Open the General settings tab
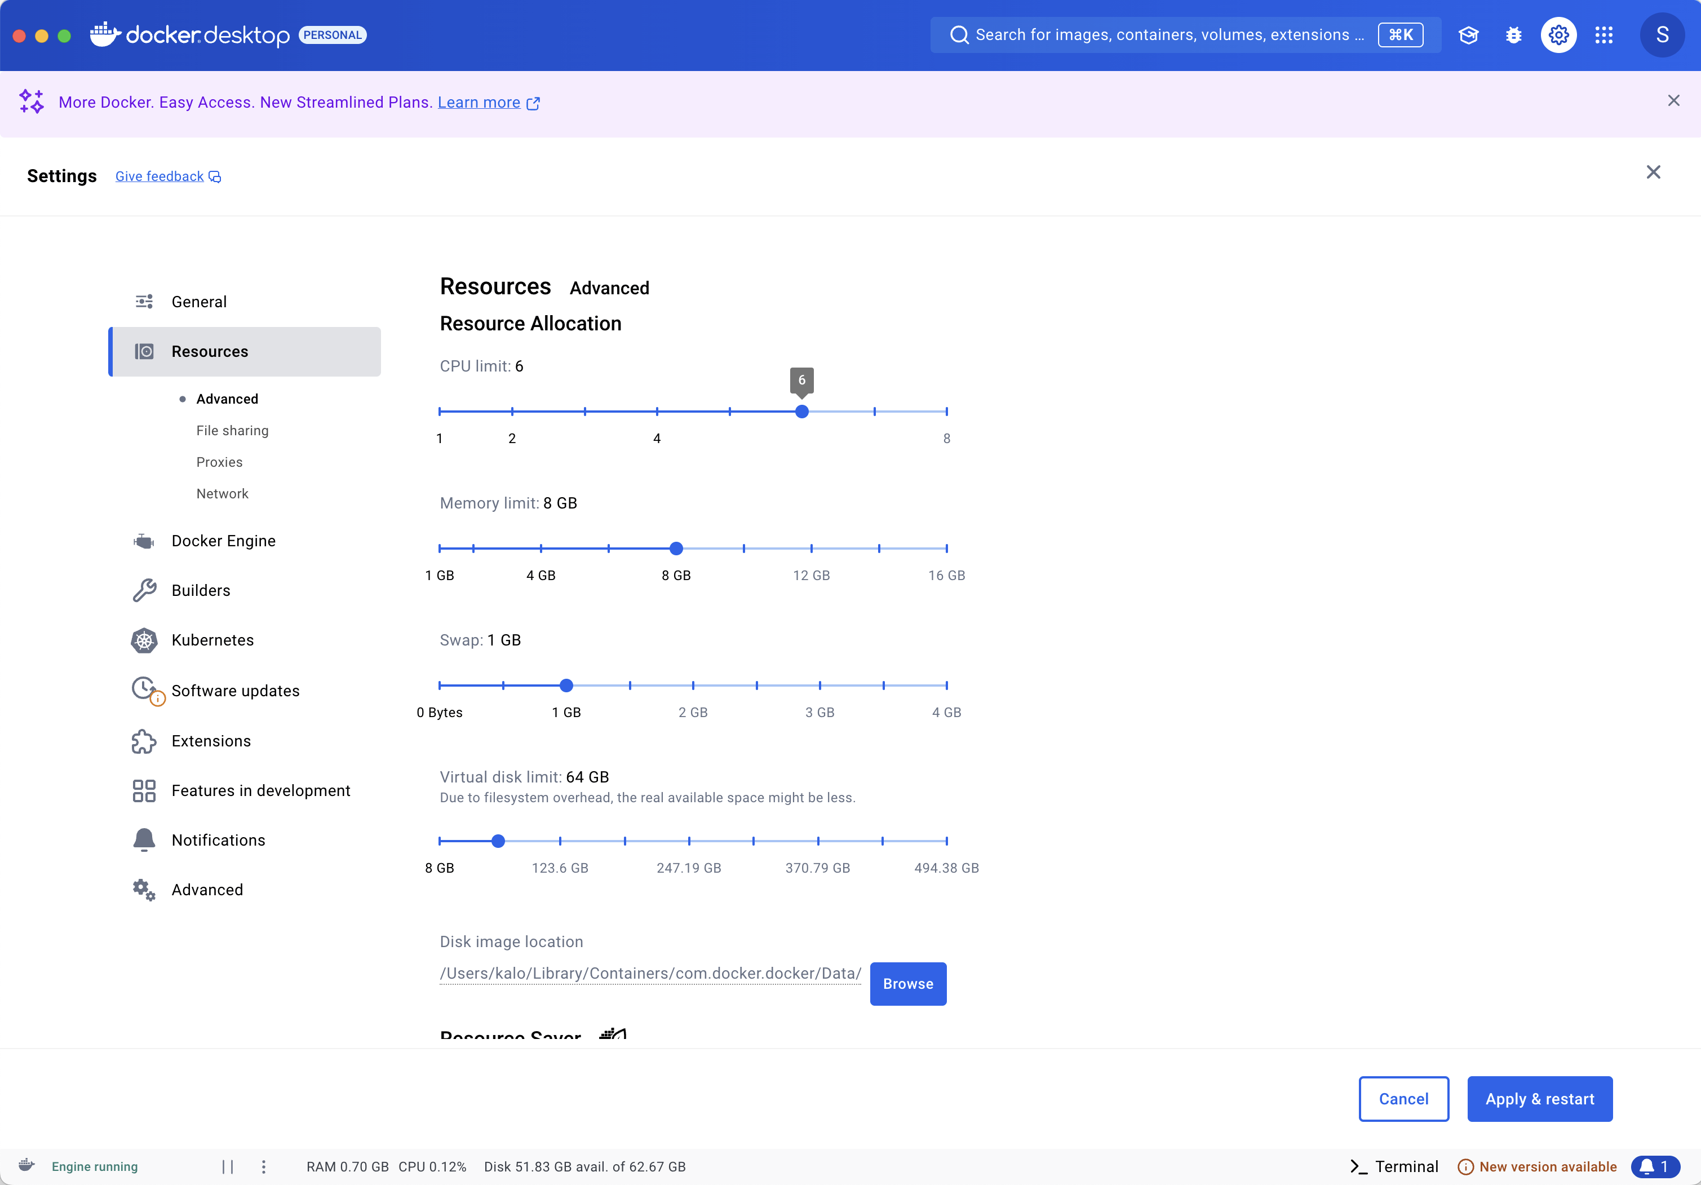 pos(198,302)
